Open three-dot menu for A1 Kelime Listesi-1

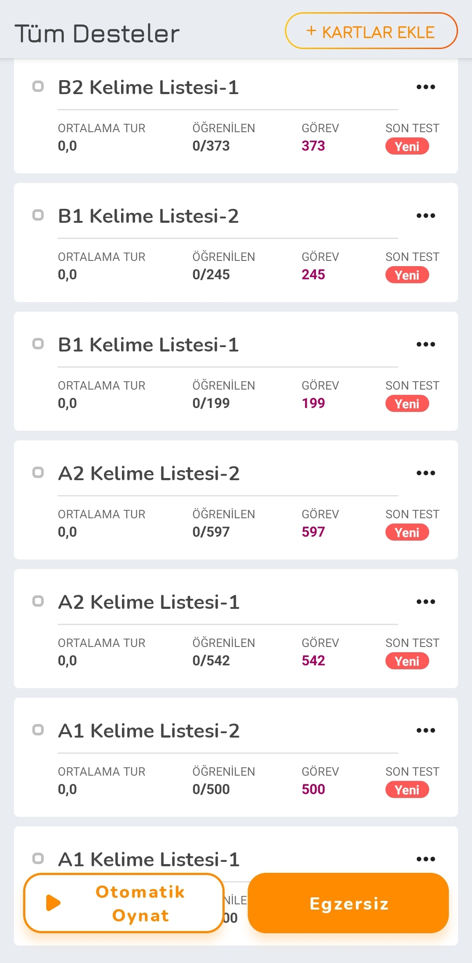click(426, 859)
